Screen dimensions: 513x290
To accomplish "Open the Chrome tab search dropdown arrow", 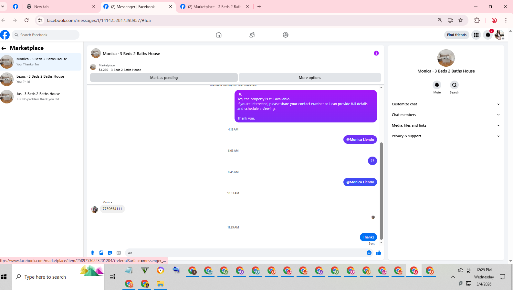I will pos(3,6).
